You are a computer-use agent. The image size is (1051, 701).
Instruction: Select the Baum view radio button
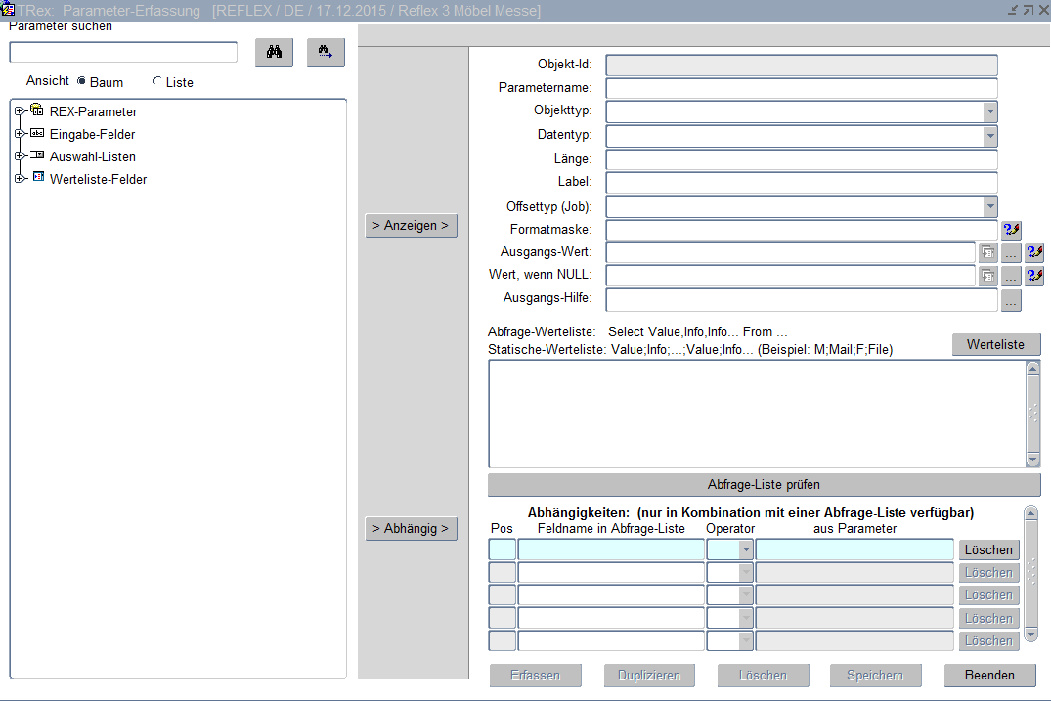(x=81, y=82)
